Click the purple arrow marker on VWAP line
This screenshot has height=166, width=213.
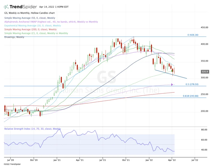tap(172, 84)
